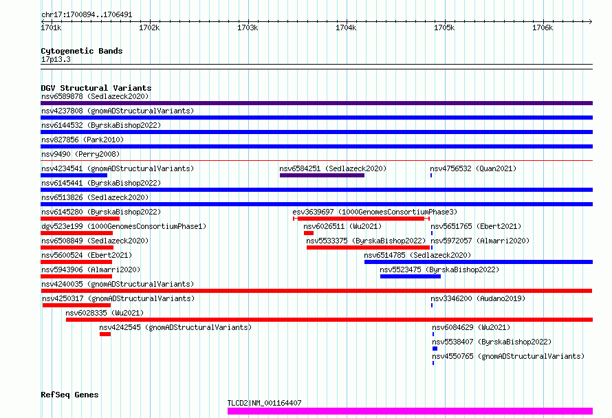The image size is (612, 418).
Task: Click nsv827856 (Park2010) label
Action: pyautogui.click(x=83, y=140)
